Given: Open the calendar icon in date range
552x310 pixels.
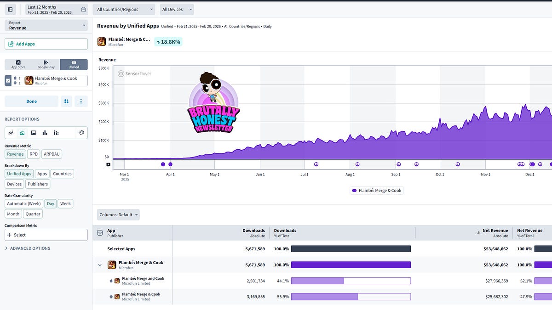Looking at the screenshot, I should pos(83,9).
